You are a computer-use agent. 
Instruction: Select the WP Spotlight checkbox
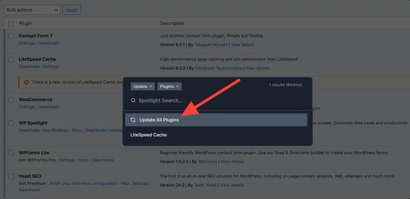pyautogui.click(x=11, y=123)
